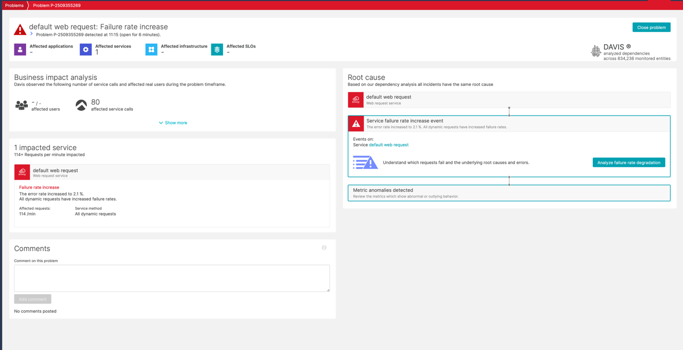Click the DAVIS logo icon
The image size is (683, 350).
tap(595, 51)
